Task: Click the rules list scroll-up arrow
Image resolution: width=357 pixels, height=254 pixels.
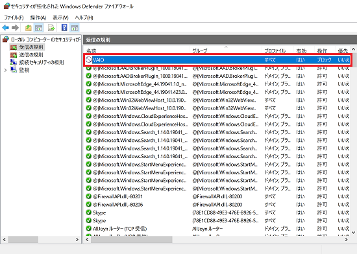Action: (353, 49)
